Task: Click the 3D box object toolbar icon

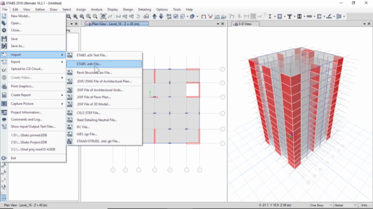Action: (192, 16)
